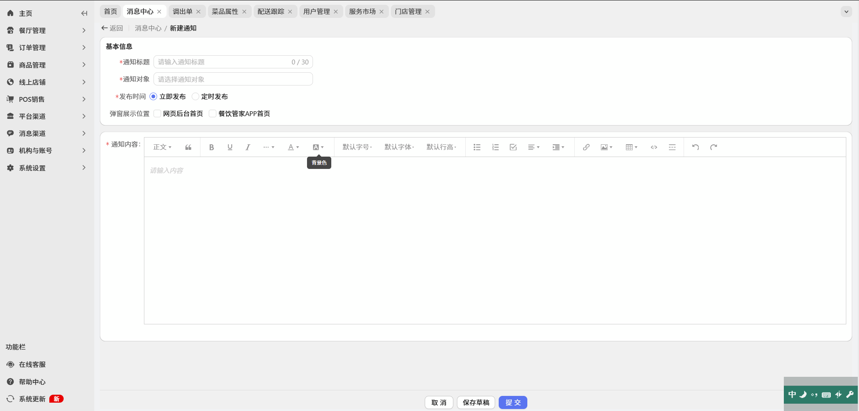The image size is (859, 411).
Task: Apply italic formatting
Action: [248, 147]
